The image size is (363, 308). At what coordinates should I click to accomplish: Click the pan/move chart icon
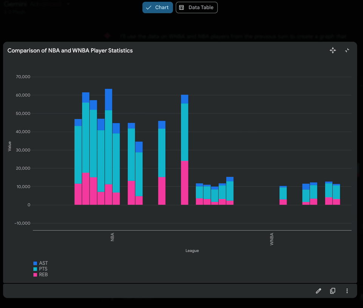tap(333, 50)
